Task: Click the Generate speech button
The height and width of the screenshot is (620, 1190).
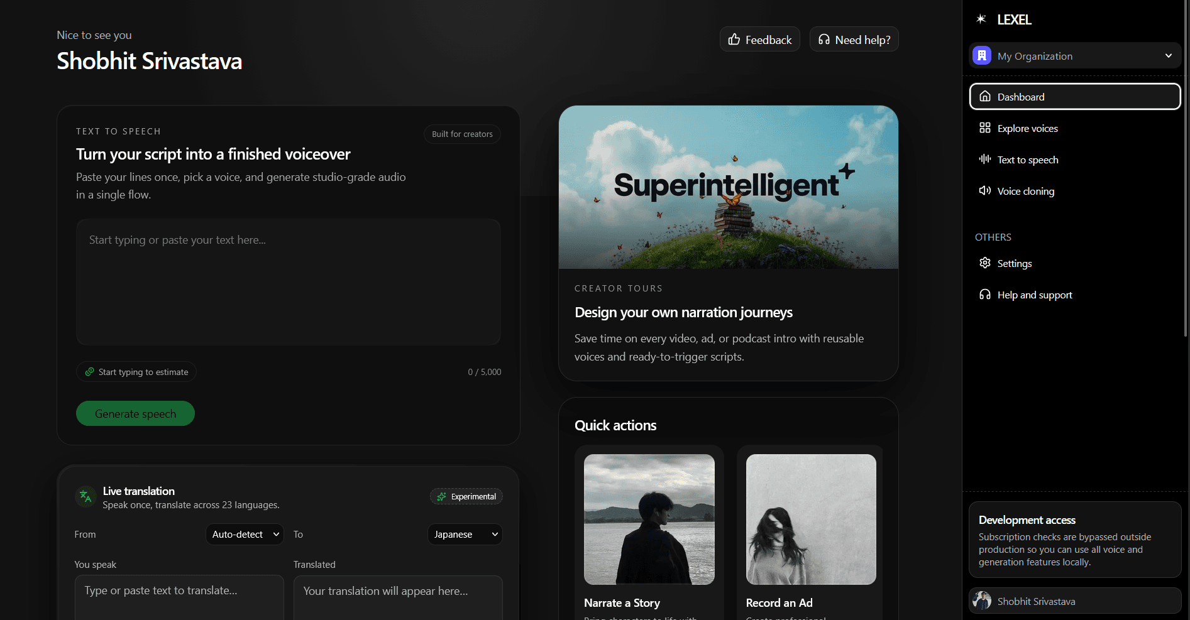Action: (135, 413)
